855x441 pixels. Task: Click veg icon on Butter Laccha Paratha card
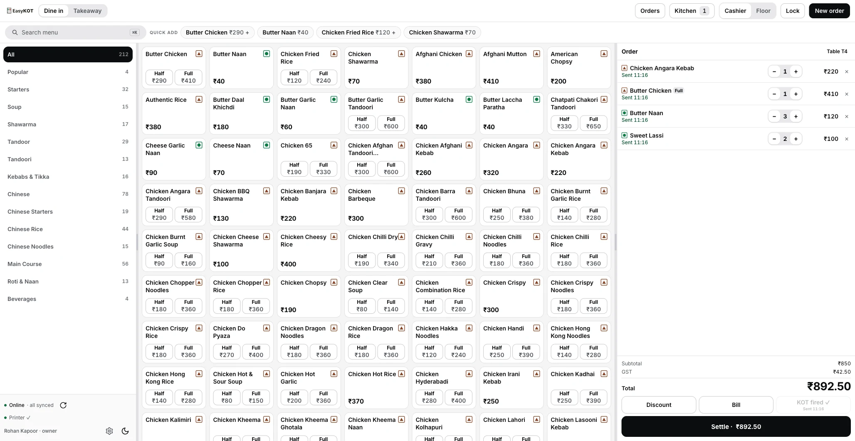tap(536, 99)
